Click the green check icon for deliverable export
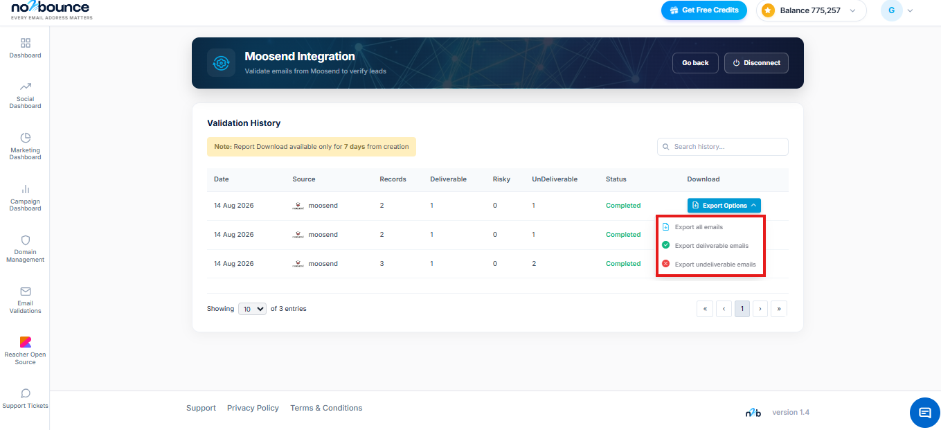The width and height of the screenshot is (941, 430). pos(665,245)
